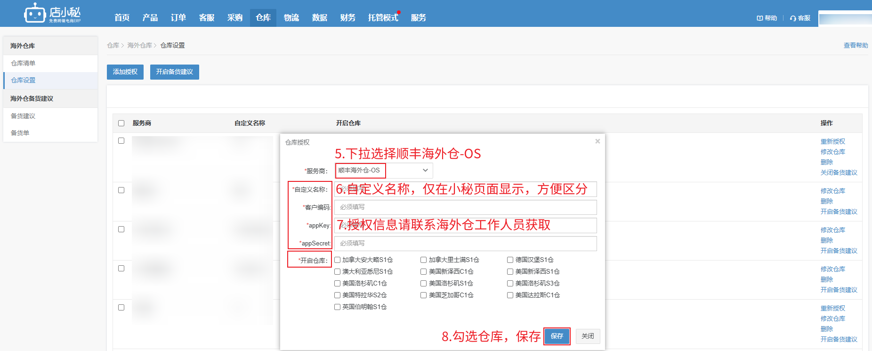Check 德国汉堡S1仓

[x=510, y=260]
